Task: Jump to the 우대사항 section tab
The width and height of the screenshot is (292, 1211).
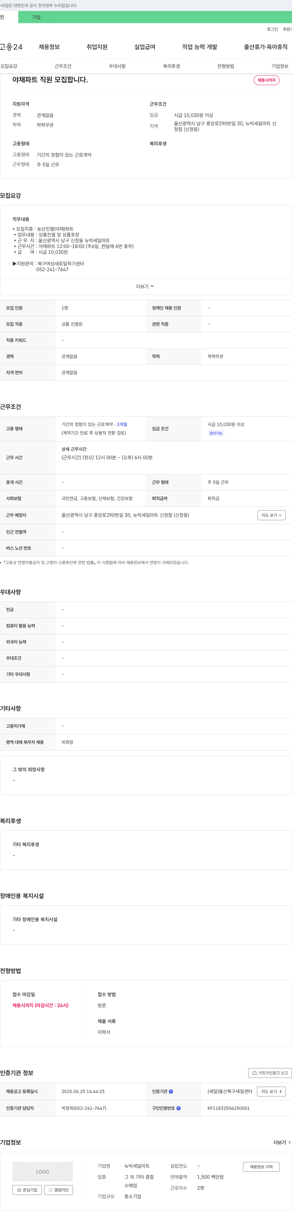Action: [x=117, y=66]
